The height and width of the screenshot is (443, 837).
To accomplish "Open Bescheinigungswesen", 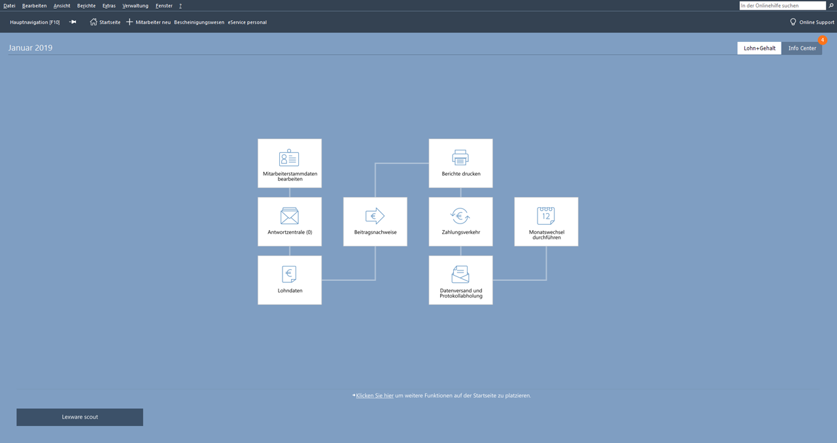I will click(199, 22).
